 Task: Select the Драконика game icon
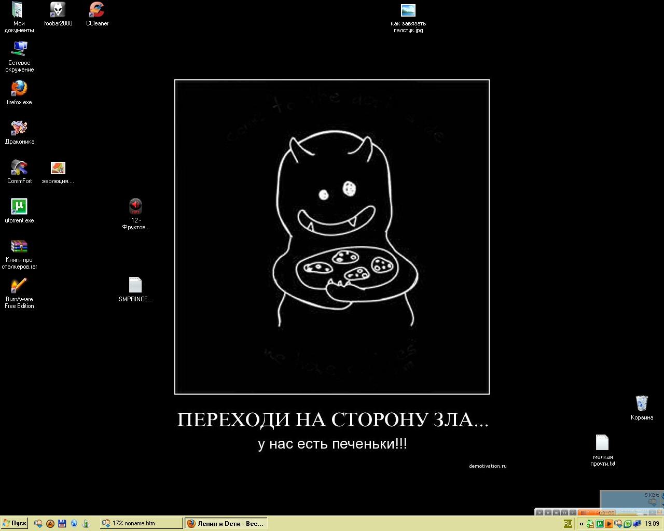click(20, 132)
